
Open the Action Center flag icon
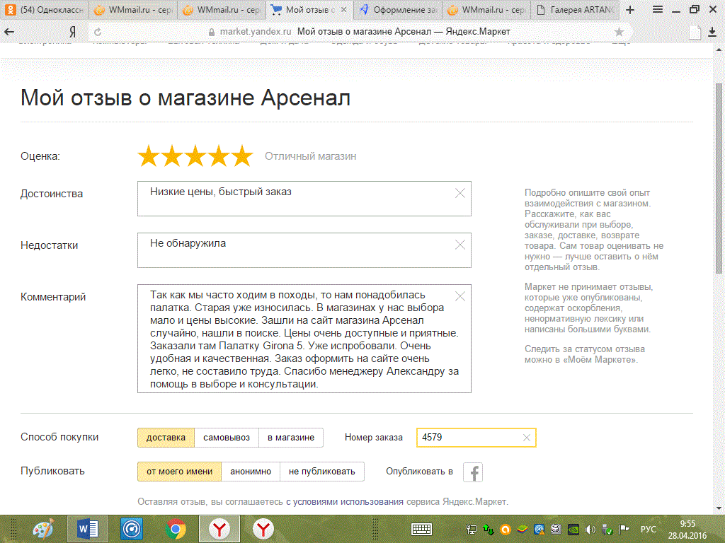coord(624,530)
